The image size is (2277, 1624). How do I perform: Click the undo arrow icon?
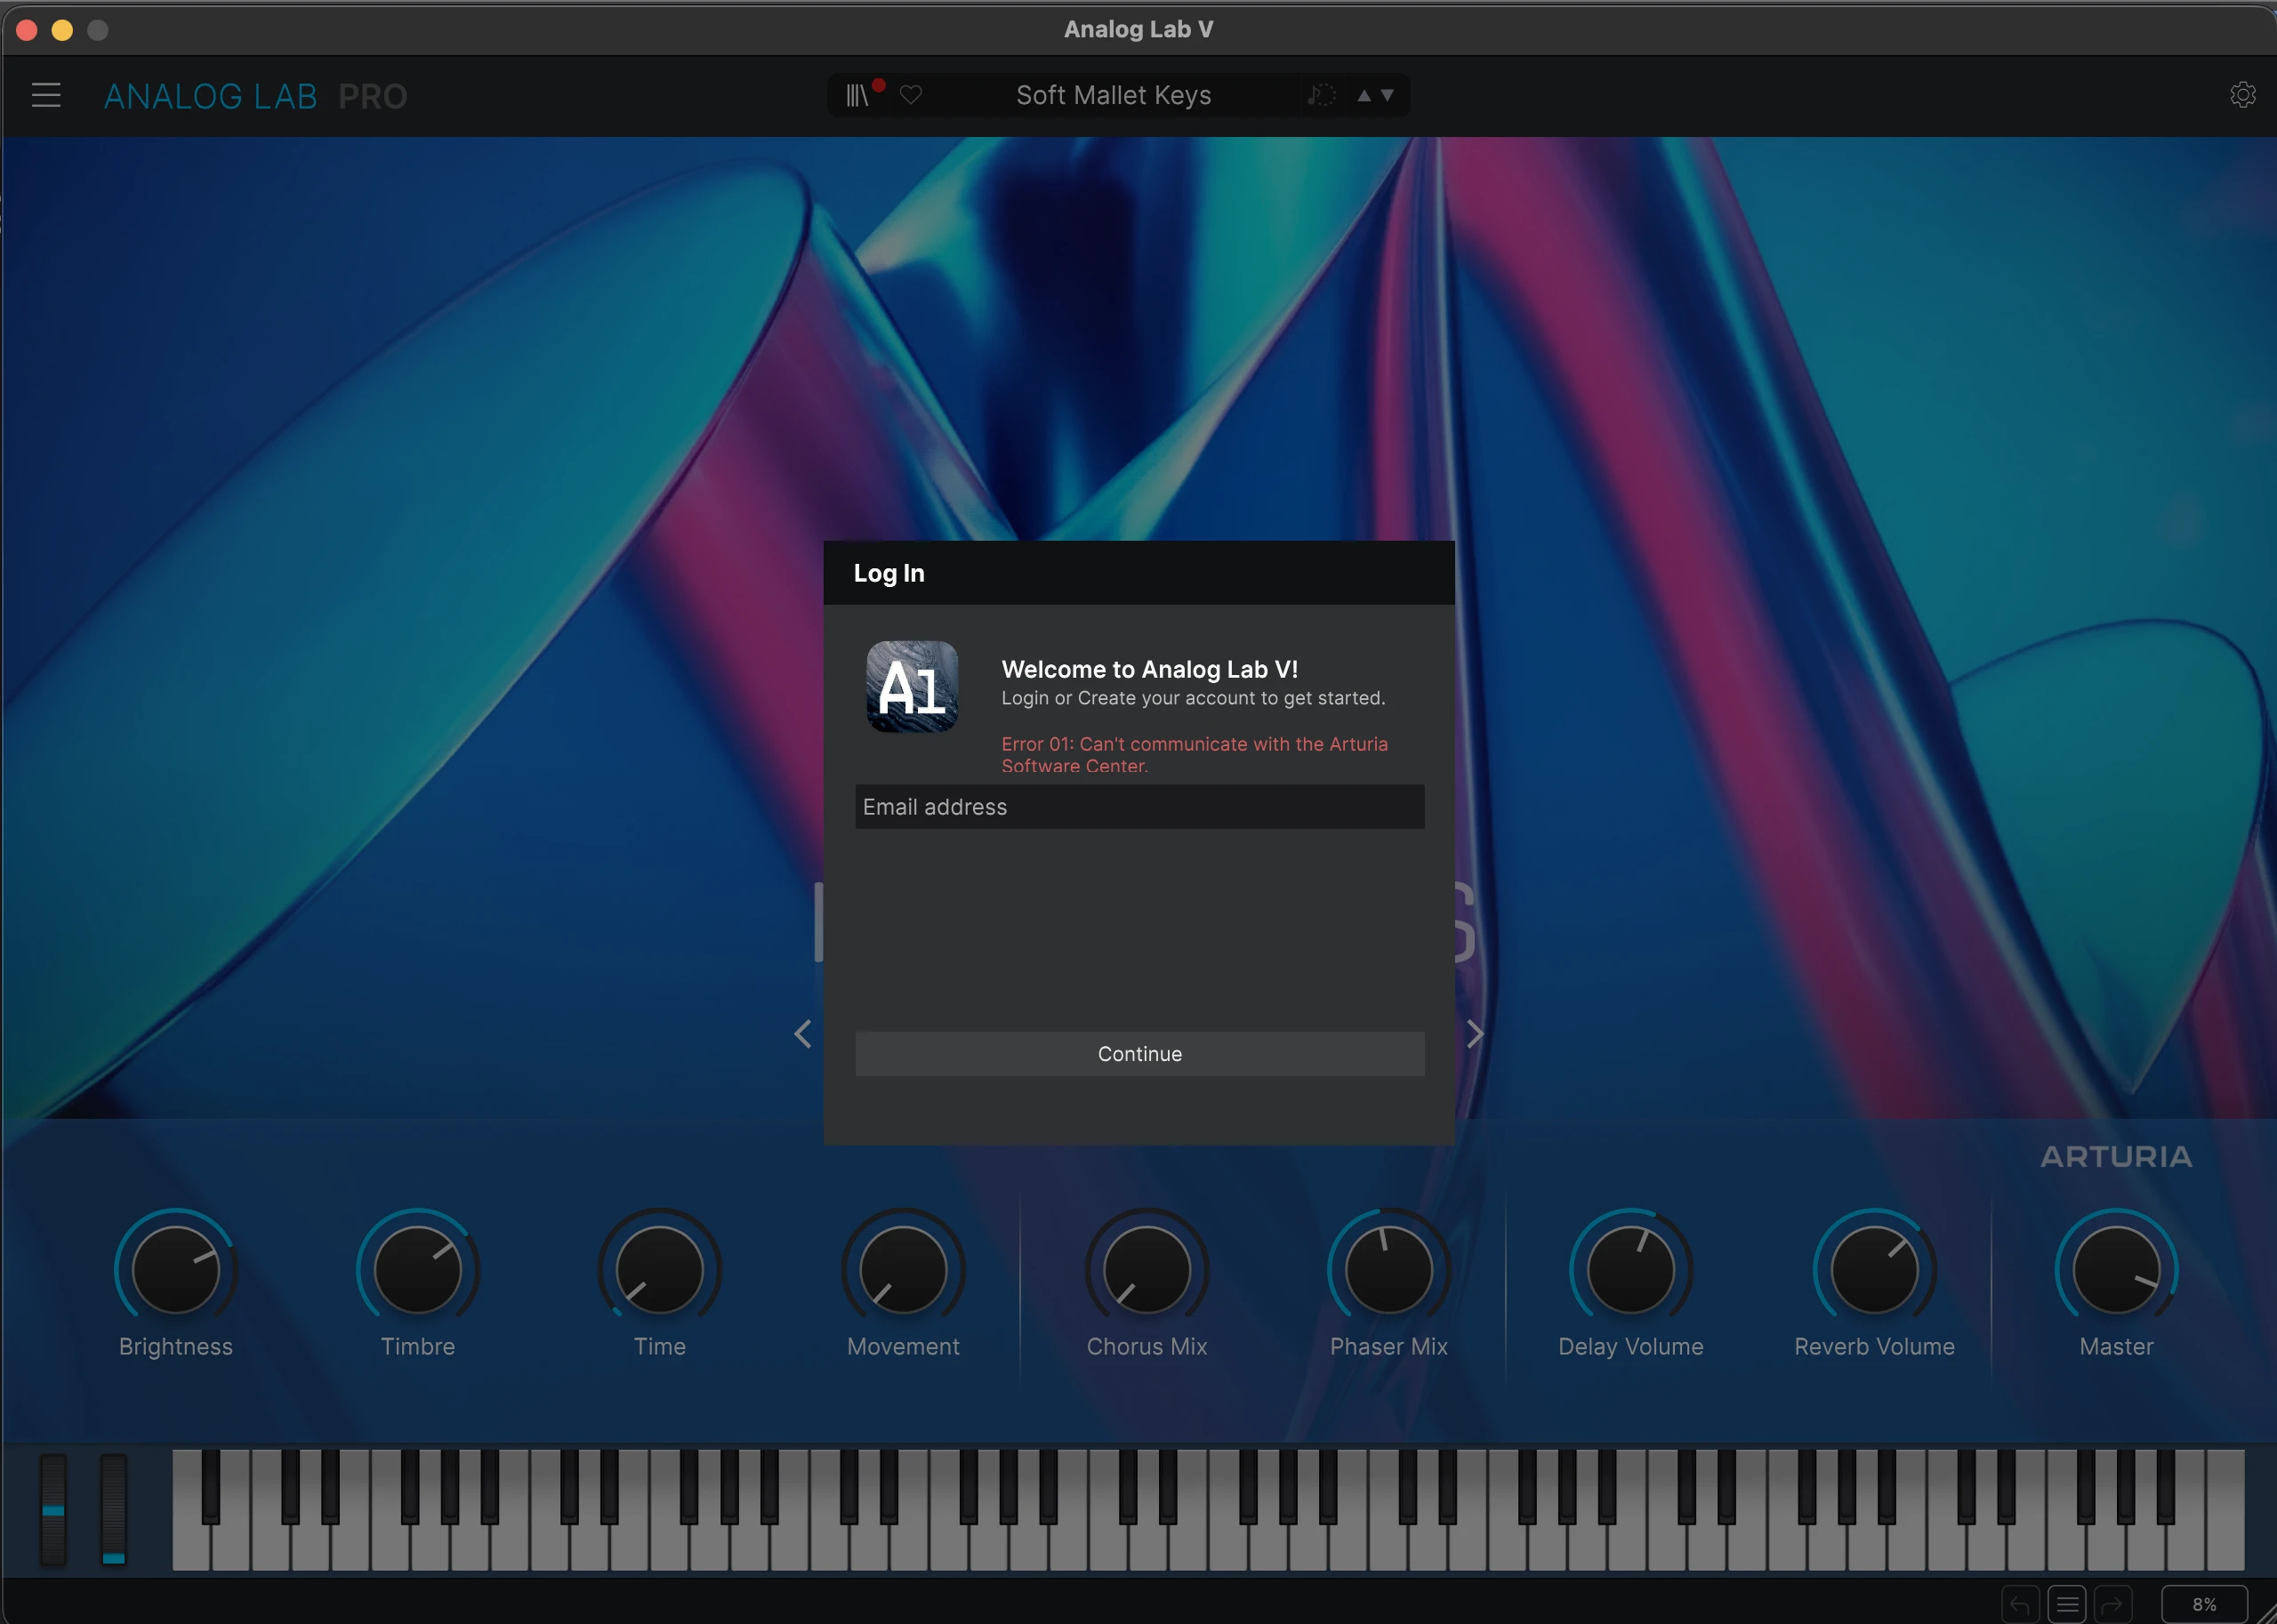[x=2020, y=1605]
